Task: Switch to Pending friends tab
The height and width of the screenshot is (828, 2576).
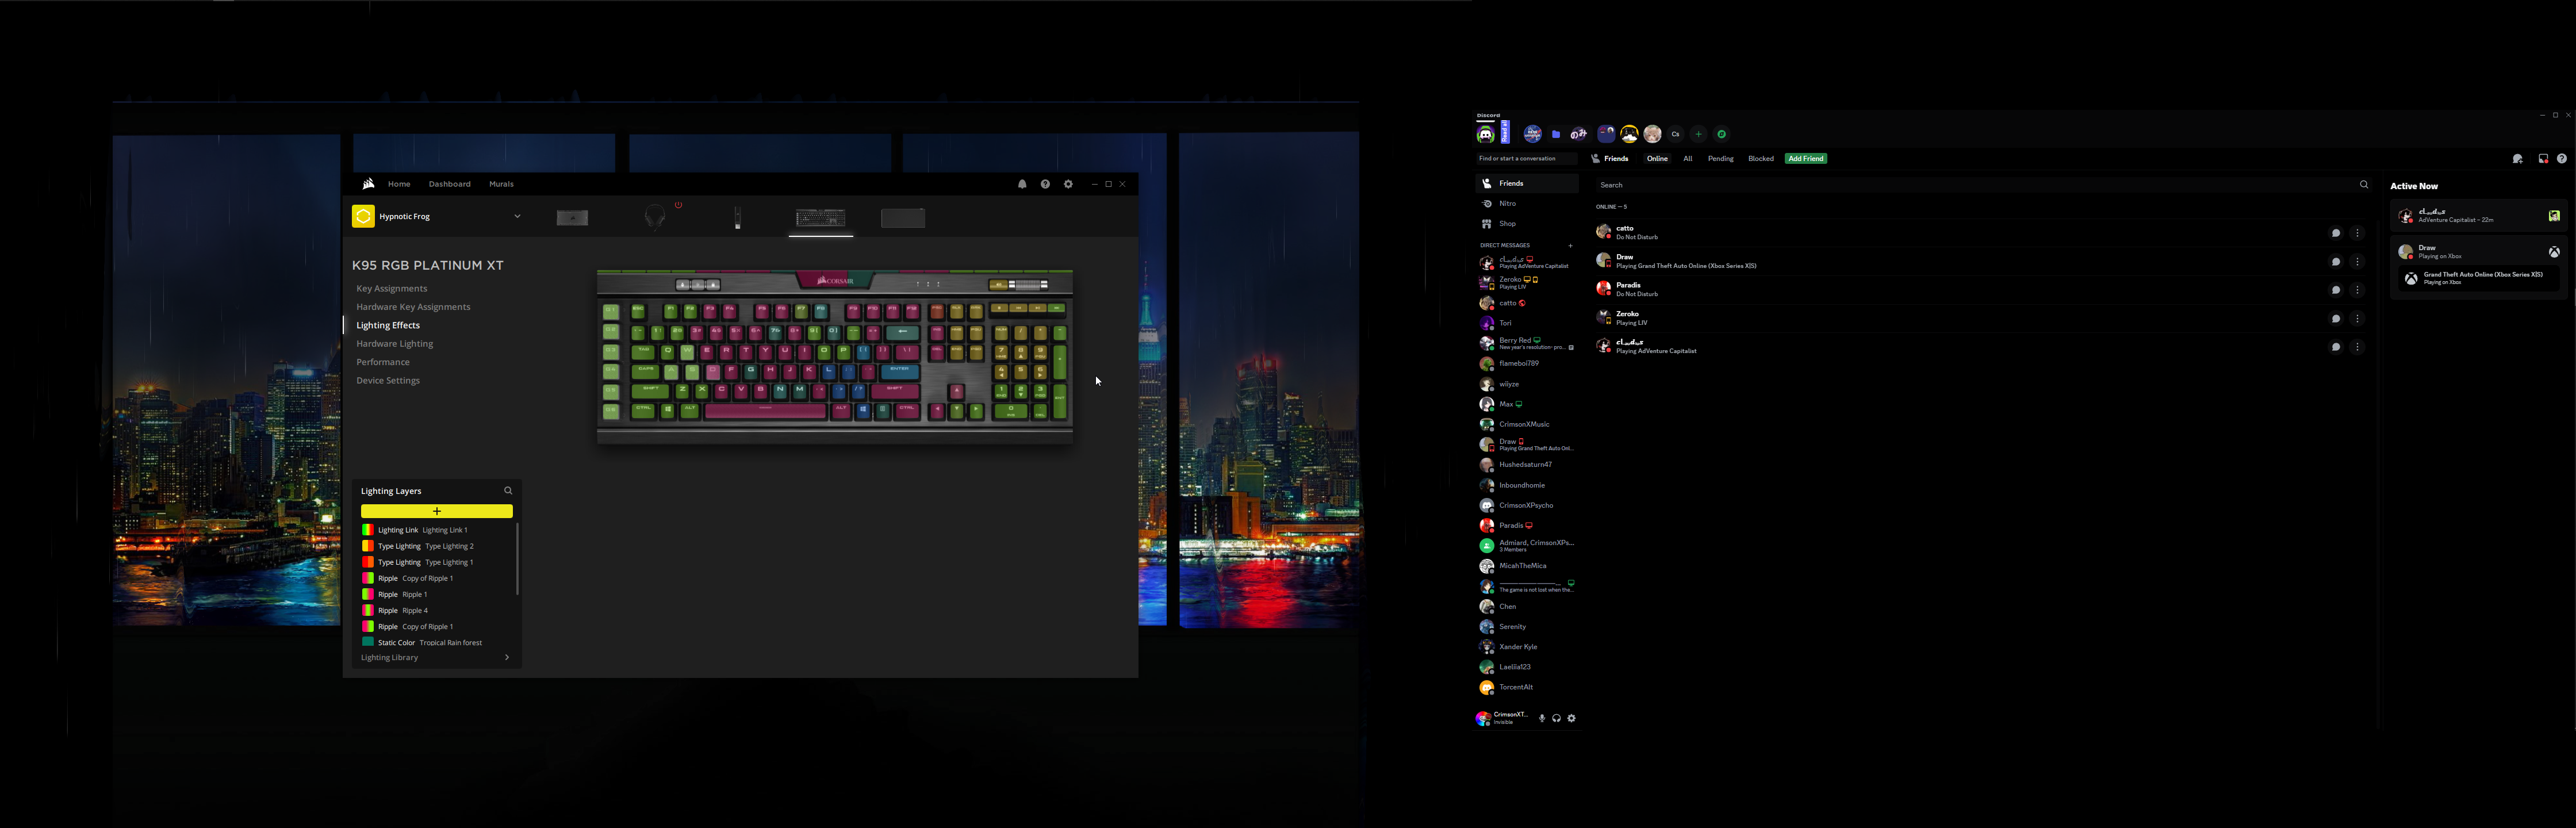Action: pos(1720,159)
